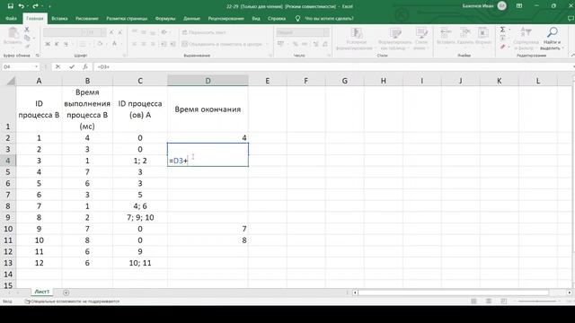575x323 pixels.
Task: Switch to the Данные ribbon tab
Action: click(x=191, y=18)
